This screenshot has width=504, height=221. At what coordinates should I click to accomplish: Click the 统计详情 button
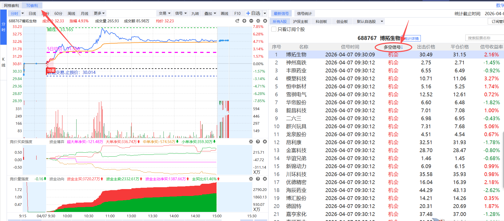(411, 39)
